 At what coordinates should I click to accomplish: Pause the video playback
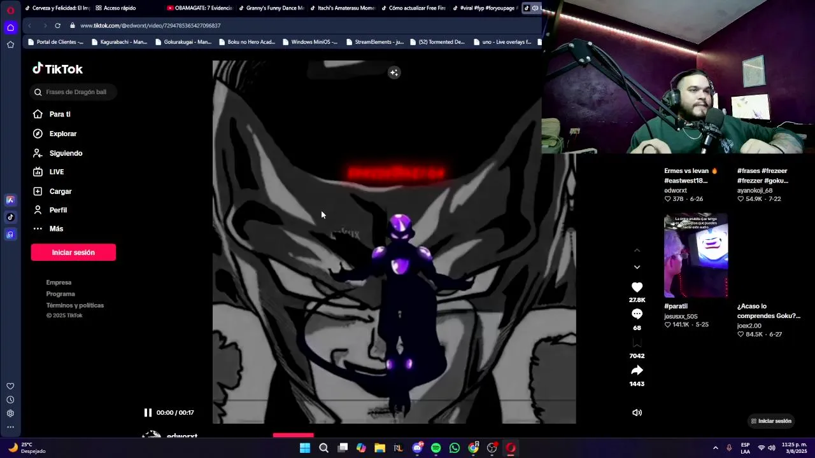coord(148,412)
